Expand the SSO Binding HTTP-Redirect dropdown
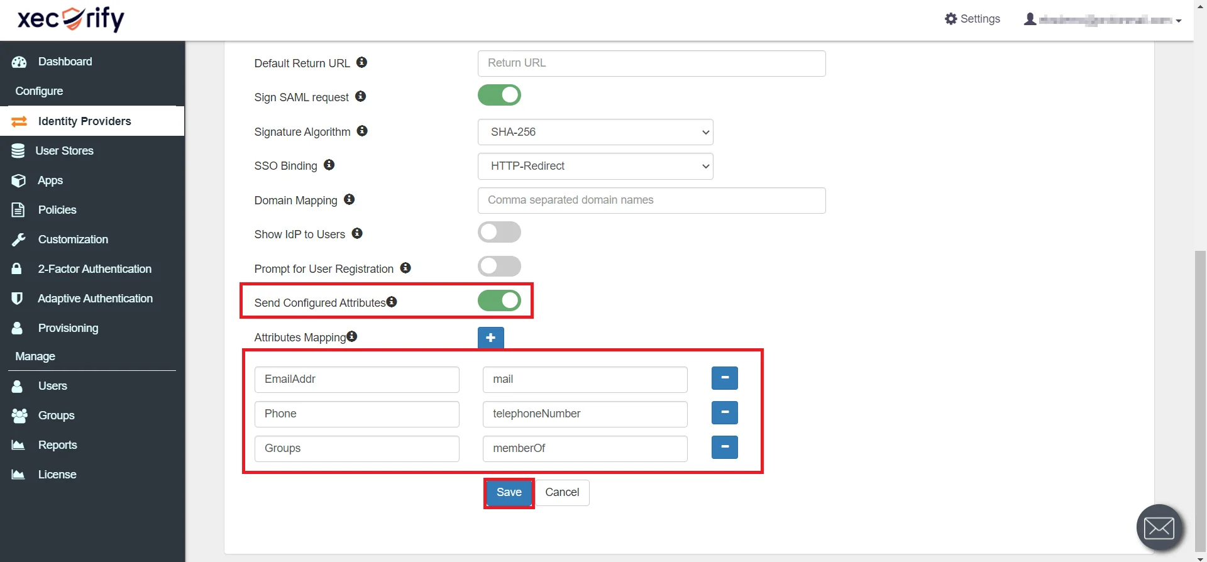This screenshot has height=562, width=1207. tap(595, 166)
